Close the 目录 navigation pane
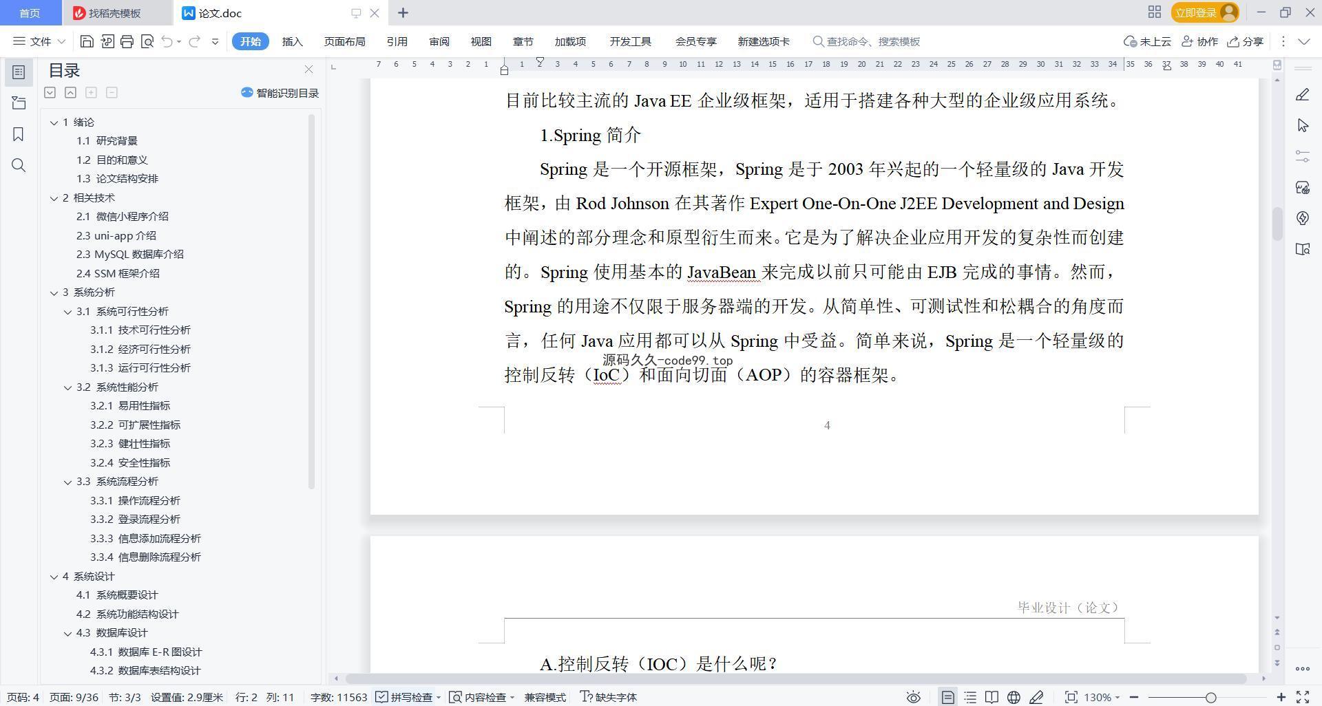 (308, 69)
